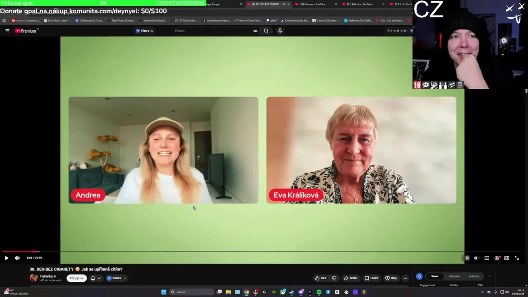Open Logitech G HUB from the taskbar

264,292
